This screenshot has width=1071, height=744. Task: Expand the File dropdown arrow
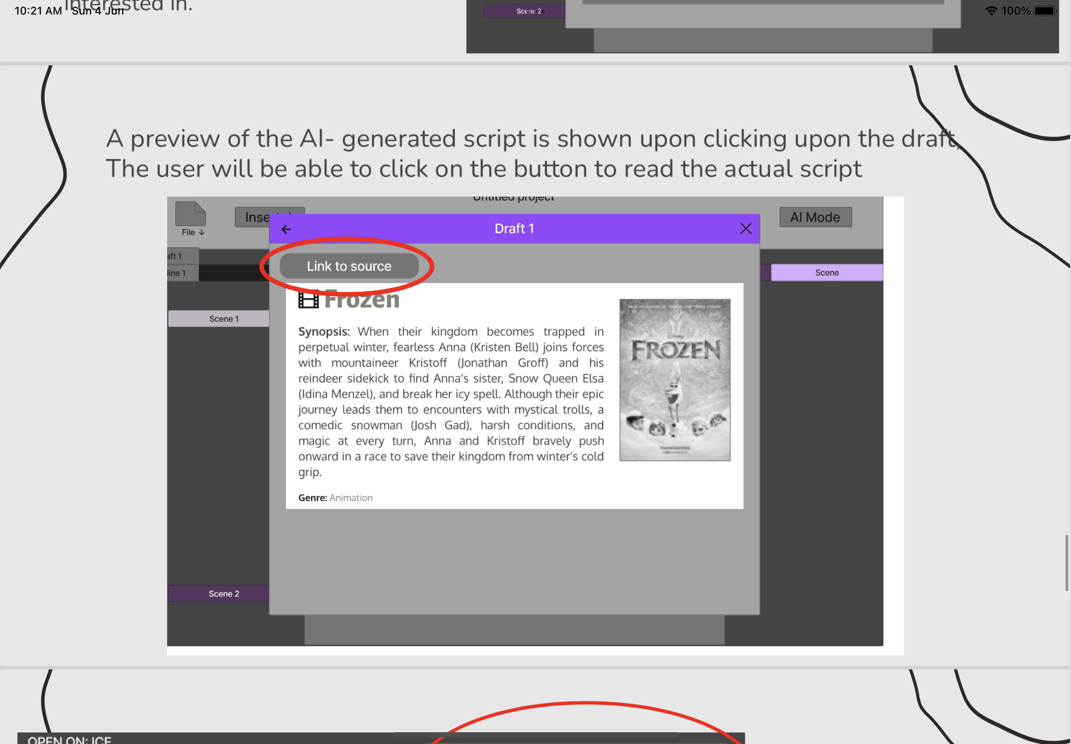click(202, 232)
